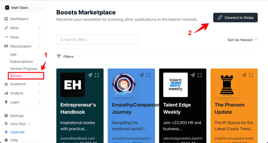Click the Write pencil icon
268x143 pixels.
coord(6,28)
